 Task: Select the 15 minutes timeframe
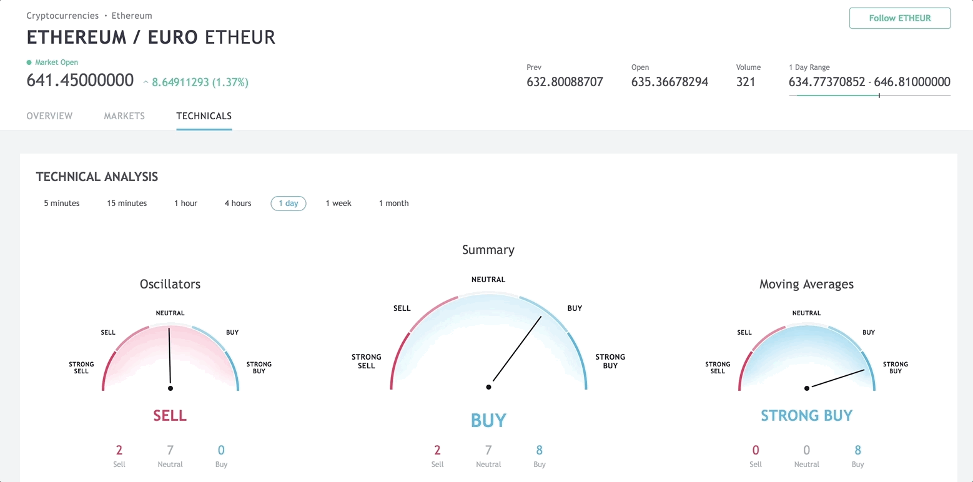click(x=127, y=204)
